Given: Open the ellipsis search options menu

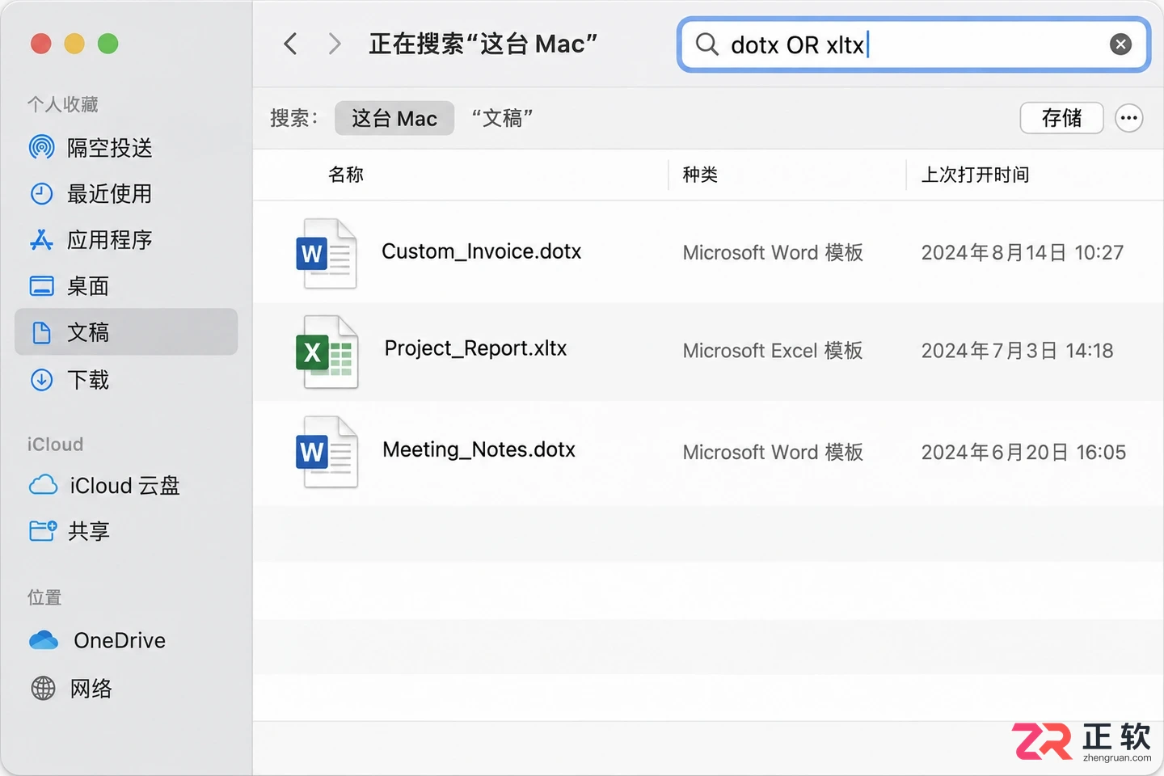Looking at the screenshot, I should [x=1128, y=118].
